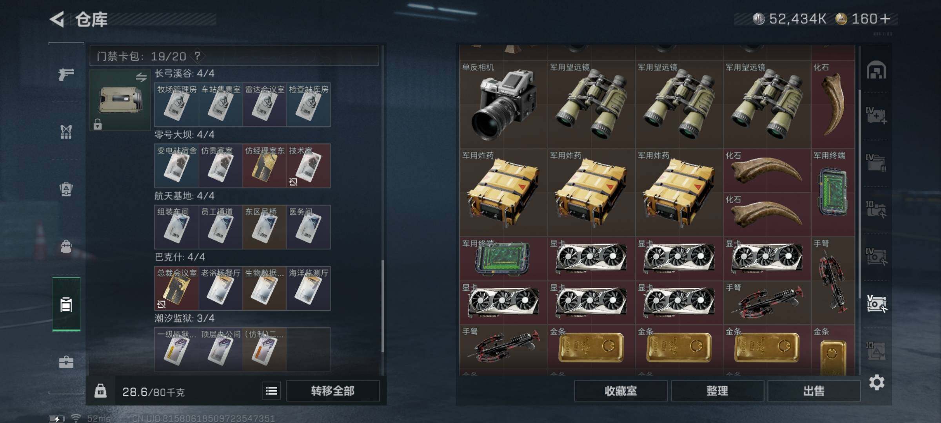The width and height of the screenshot is (941, 423).
Task: Toggle the lock on the card pouch
Action: coord(98,124)
